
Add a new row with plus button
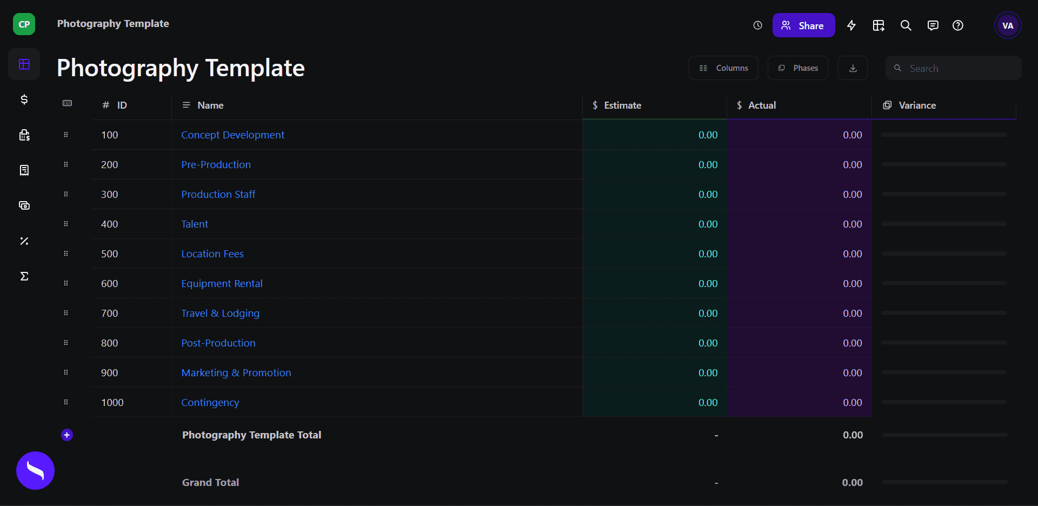point(67,435)
